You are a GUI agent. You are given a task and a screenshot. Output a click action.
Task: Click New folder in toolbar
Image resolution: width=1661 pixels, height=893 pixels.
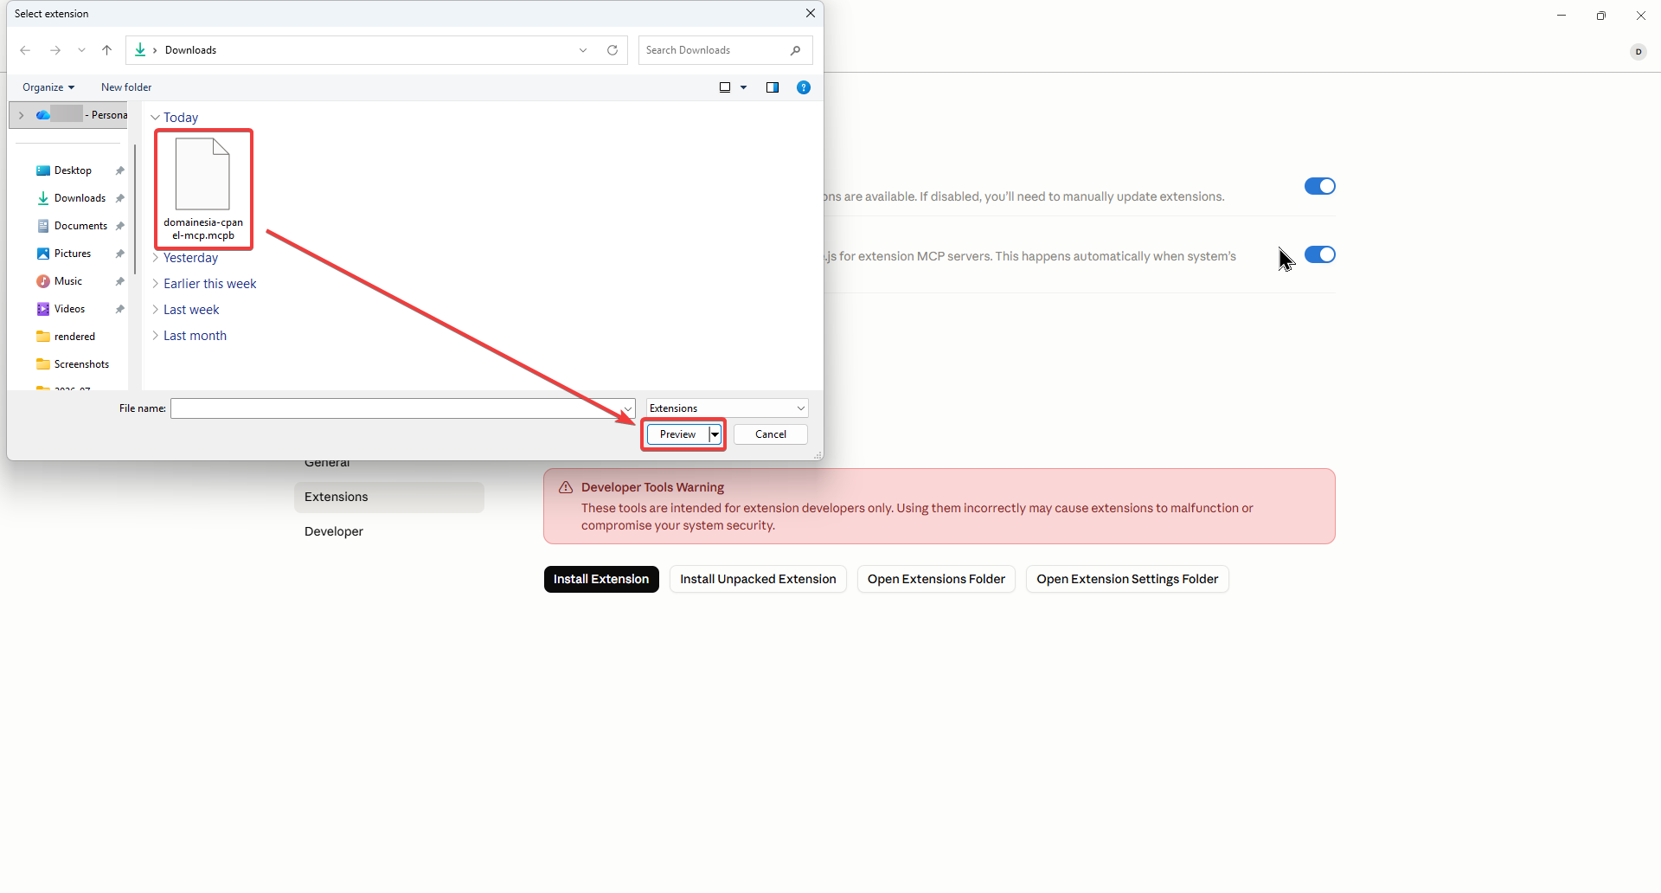[x=126, y=87]
